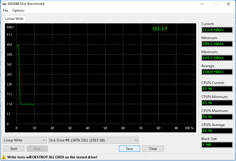Click the Block Size label

pyautogui.click(x=209, y=139)
